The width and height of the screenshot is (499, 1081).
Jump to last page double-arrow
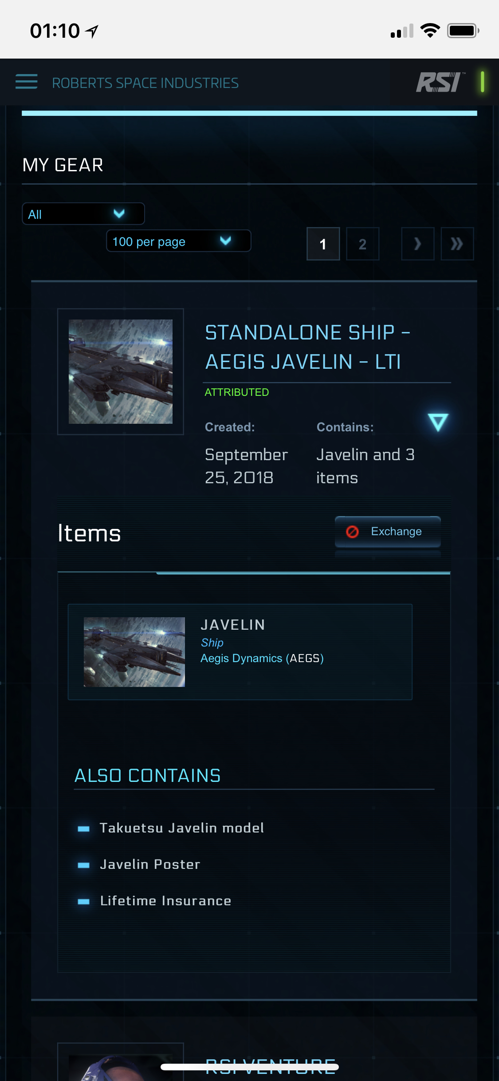[457, 244]
